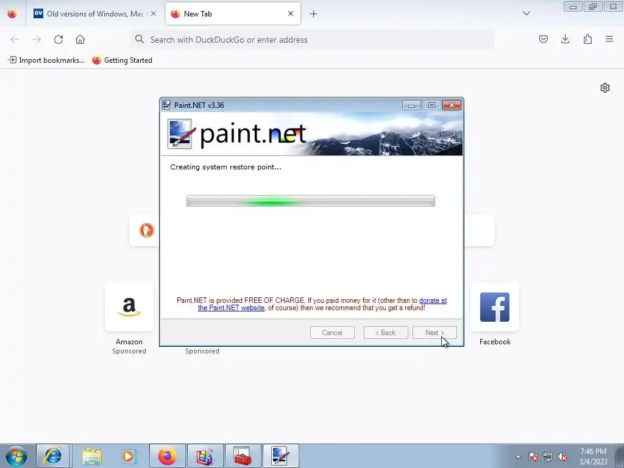Open Save to Pocket button
This screenshot has width=624, height=468.
(543, 39)
